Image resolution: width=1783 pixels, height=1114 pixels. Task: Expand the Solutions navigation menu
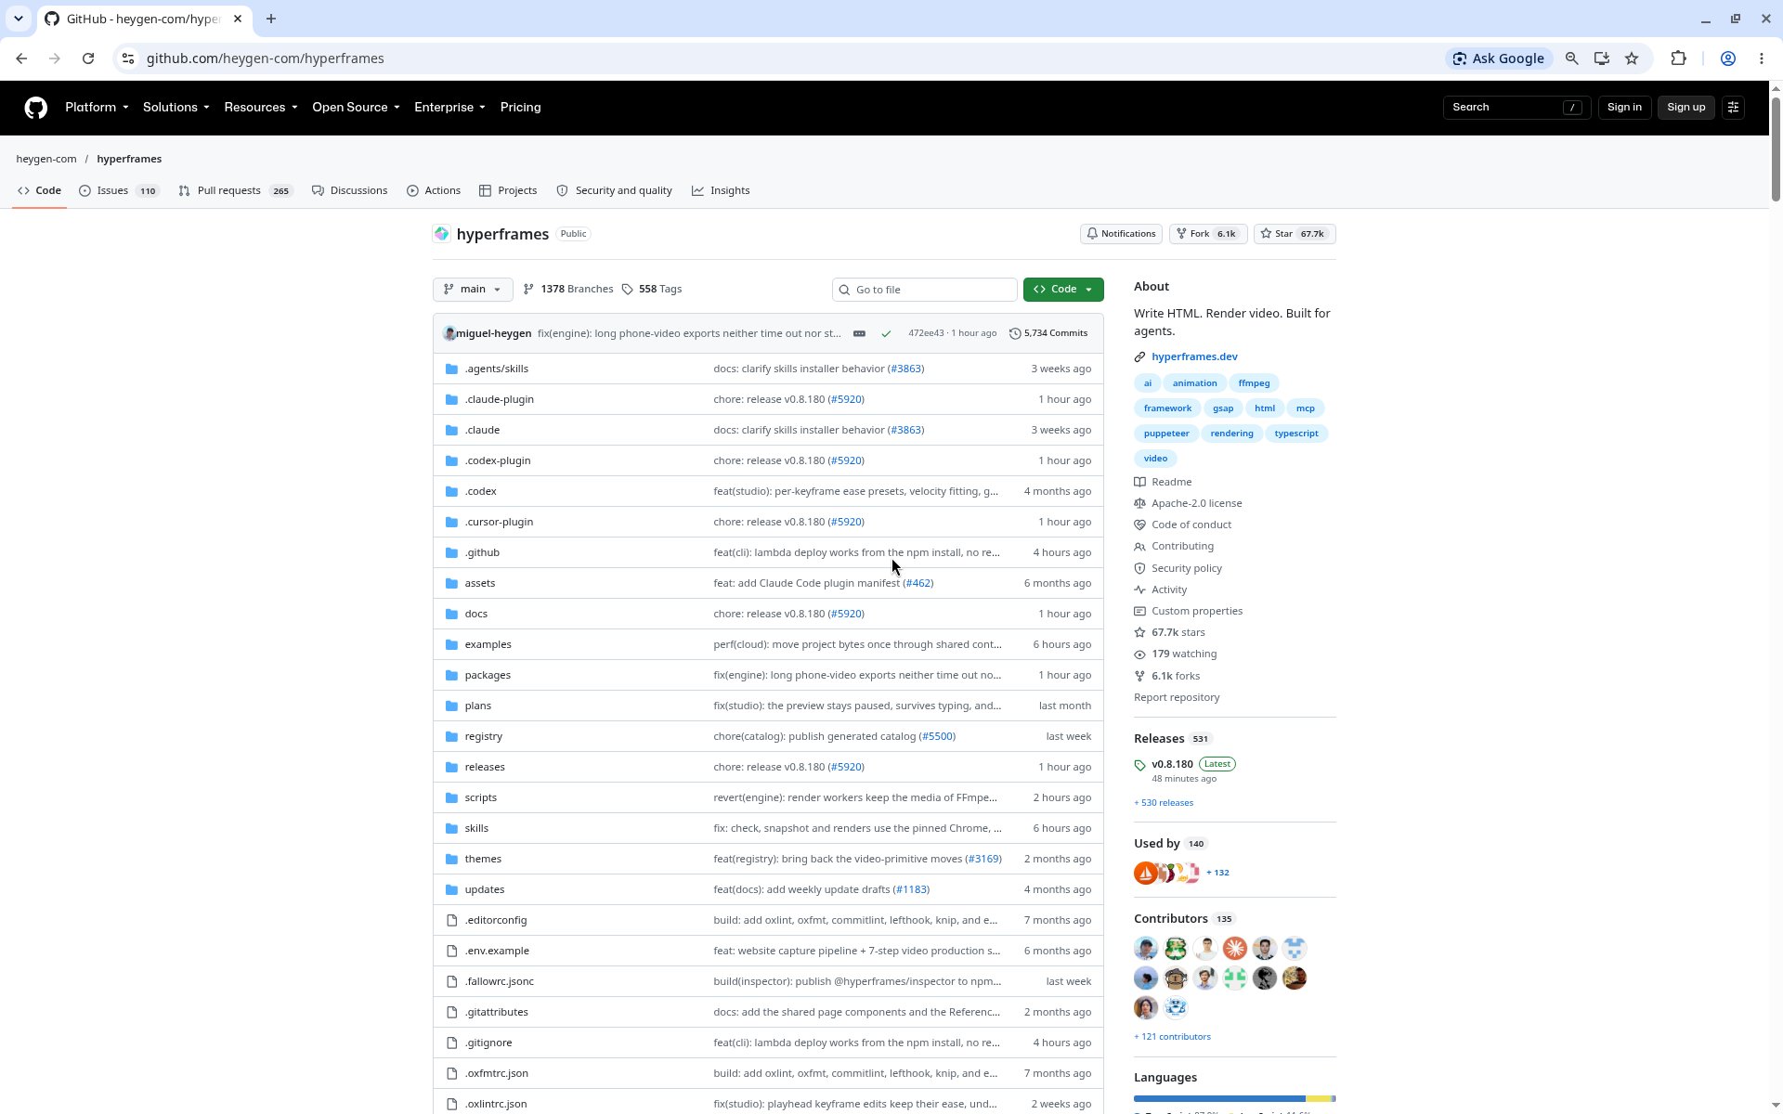[176, 108]
